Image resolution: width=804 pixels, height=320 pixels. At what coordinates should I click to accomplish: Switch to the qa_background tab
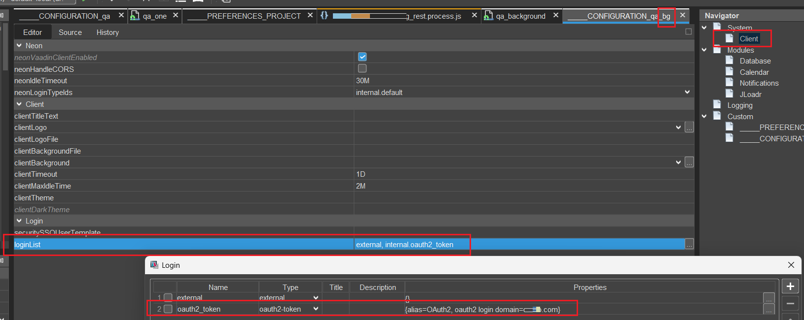[x=521, y=16]
